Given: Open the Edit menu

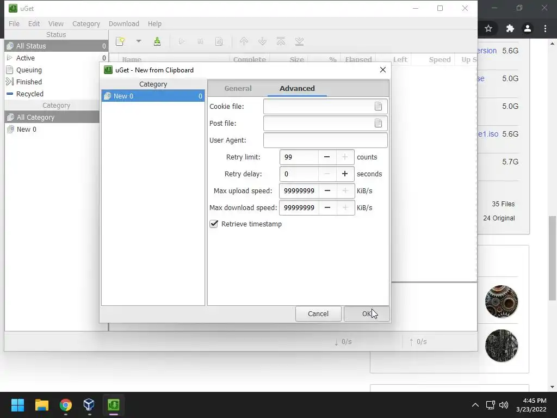Looking at the screenshot, I should (x=34, y=24).
